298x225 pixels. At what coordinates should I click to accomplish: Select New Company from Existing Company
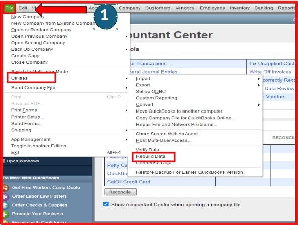tap(53, 23)
